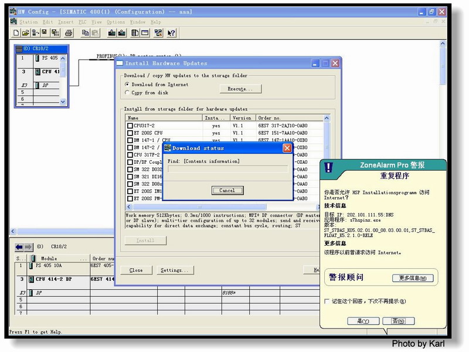This screenshot has height=352, width=469.
Task: Click the ZoneAlarm 否(N) button
Action: coord(399,321)
